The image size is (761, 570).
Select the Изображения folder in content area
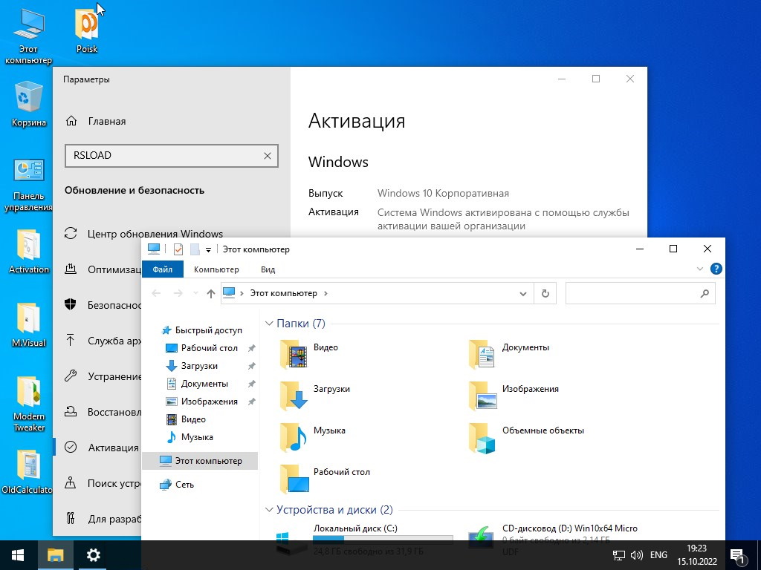click(514, 396)
